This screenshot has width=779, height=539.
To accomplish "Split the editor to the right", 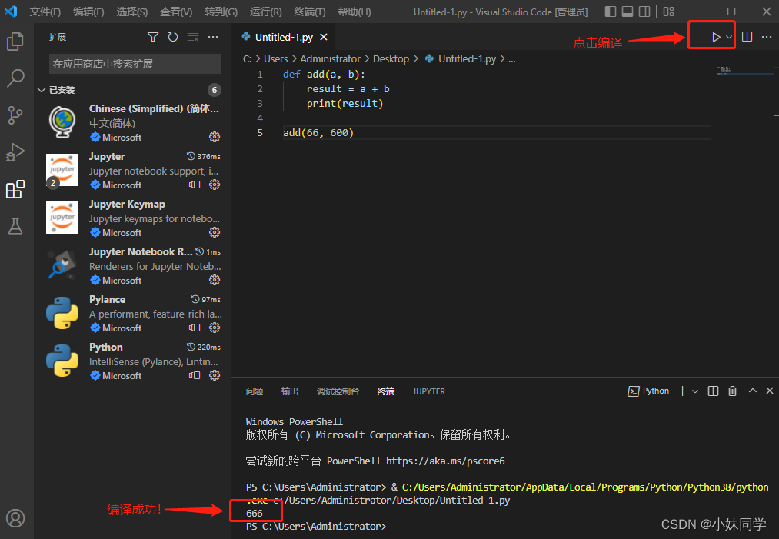I will pos(747,37).
